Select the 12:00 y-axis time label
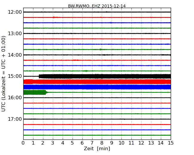Viewport: 194px width, 155px height. (15, 12)
